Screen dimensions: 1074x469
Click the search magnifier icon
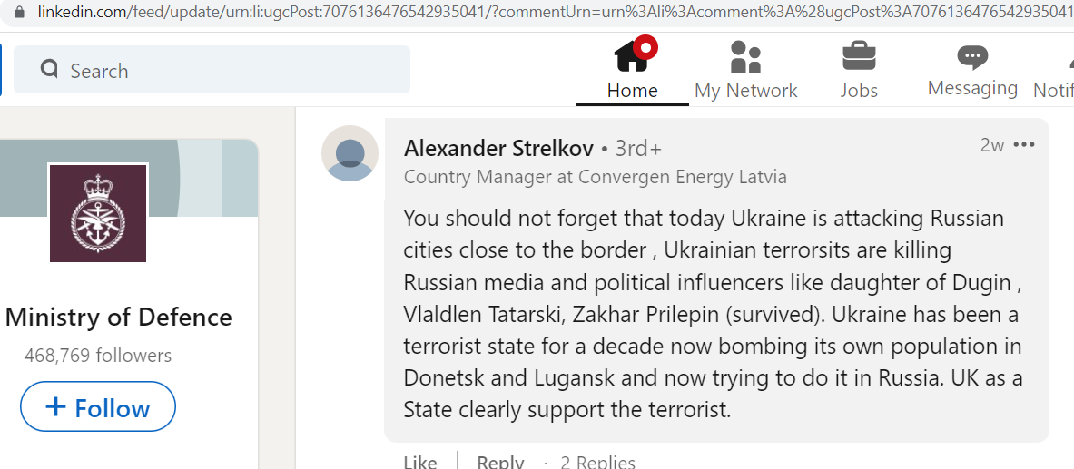point(49,69)
